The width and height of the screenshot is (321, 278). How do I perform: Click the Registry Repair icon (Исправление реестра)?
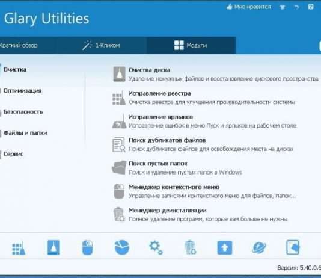119,98
